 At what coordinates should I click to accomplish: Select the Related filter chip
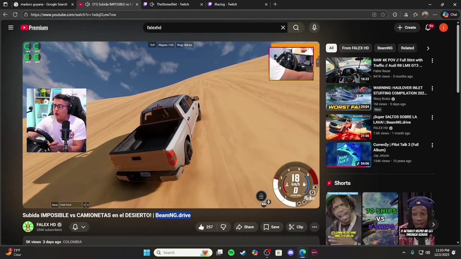[x=407, y=48]
